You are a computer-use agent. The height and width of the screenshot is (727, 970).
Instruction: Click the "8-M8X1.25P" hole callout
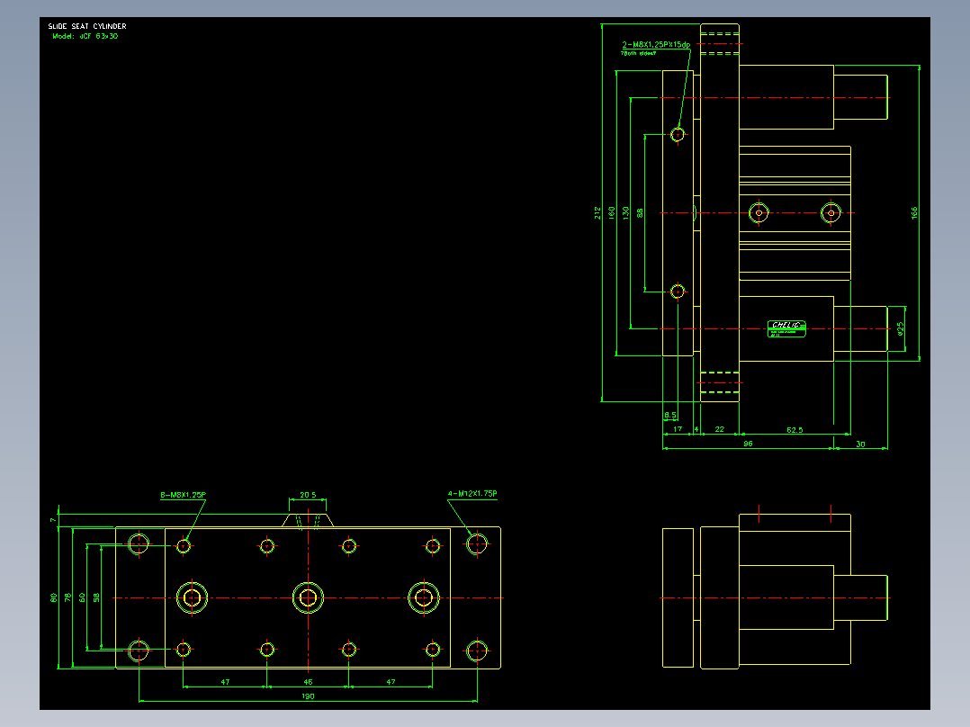pyautogui.click(x=184, y=495)
